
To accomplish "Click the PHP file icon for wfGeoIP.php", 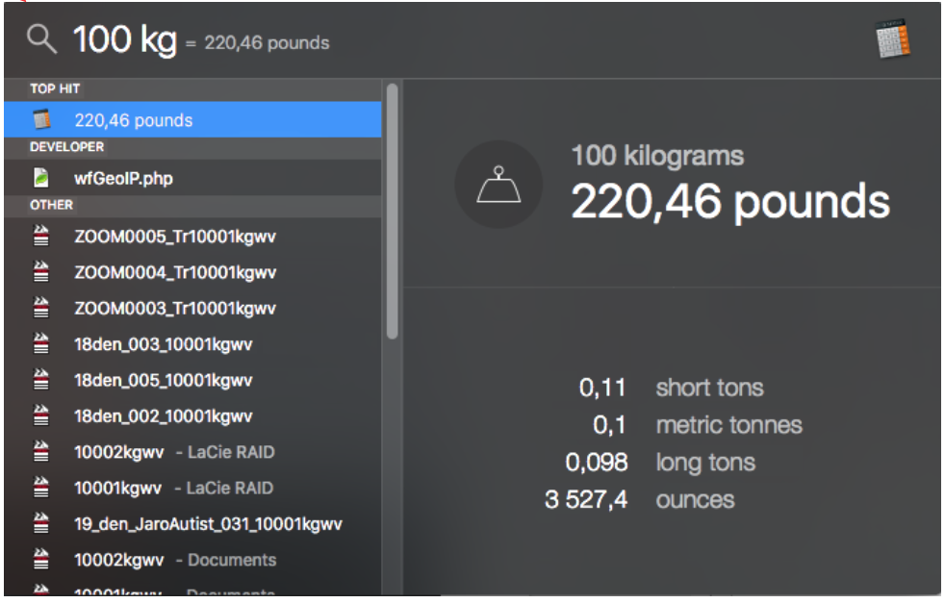I will (41, 178).
